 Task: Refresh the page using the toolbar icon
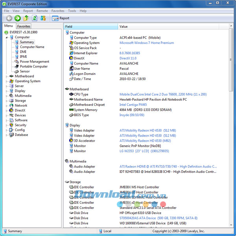click(x=35, y=18)
